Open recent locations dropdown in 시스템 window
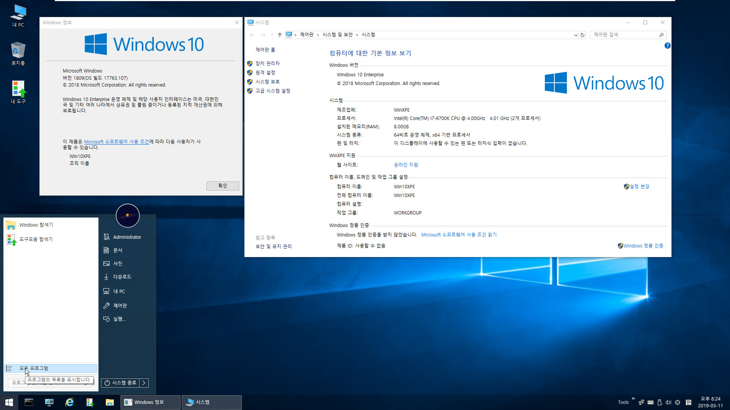 272,35
